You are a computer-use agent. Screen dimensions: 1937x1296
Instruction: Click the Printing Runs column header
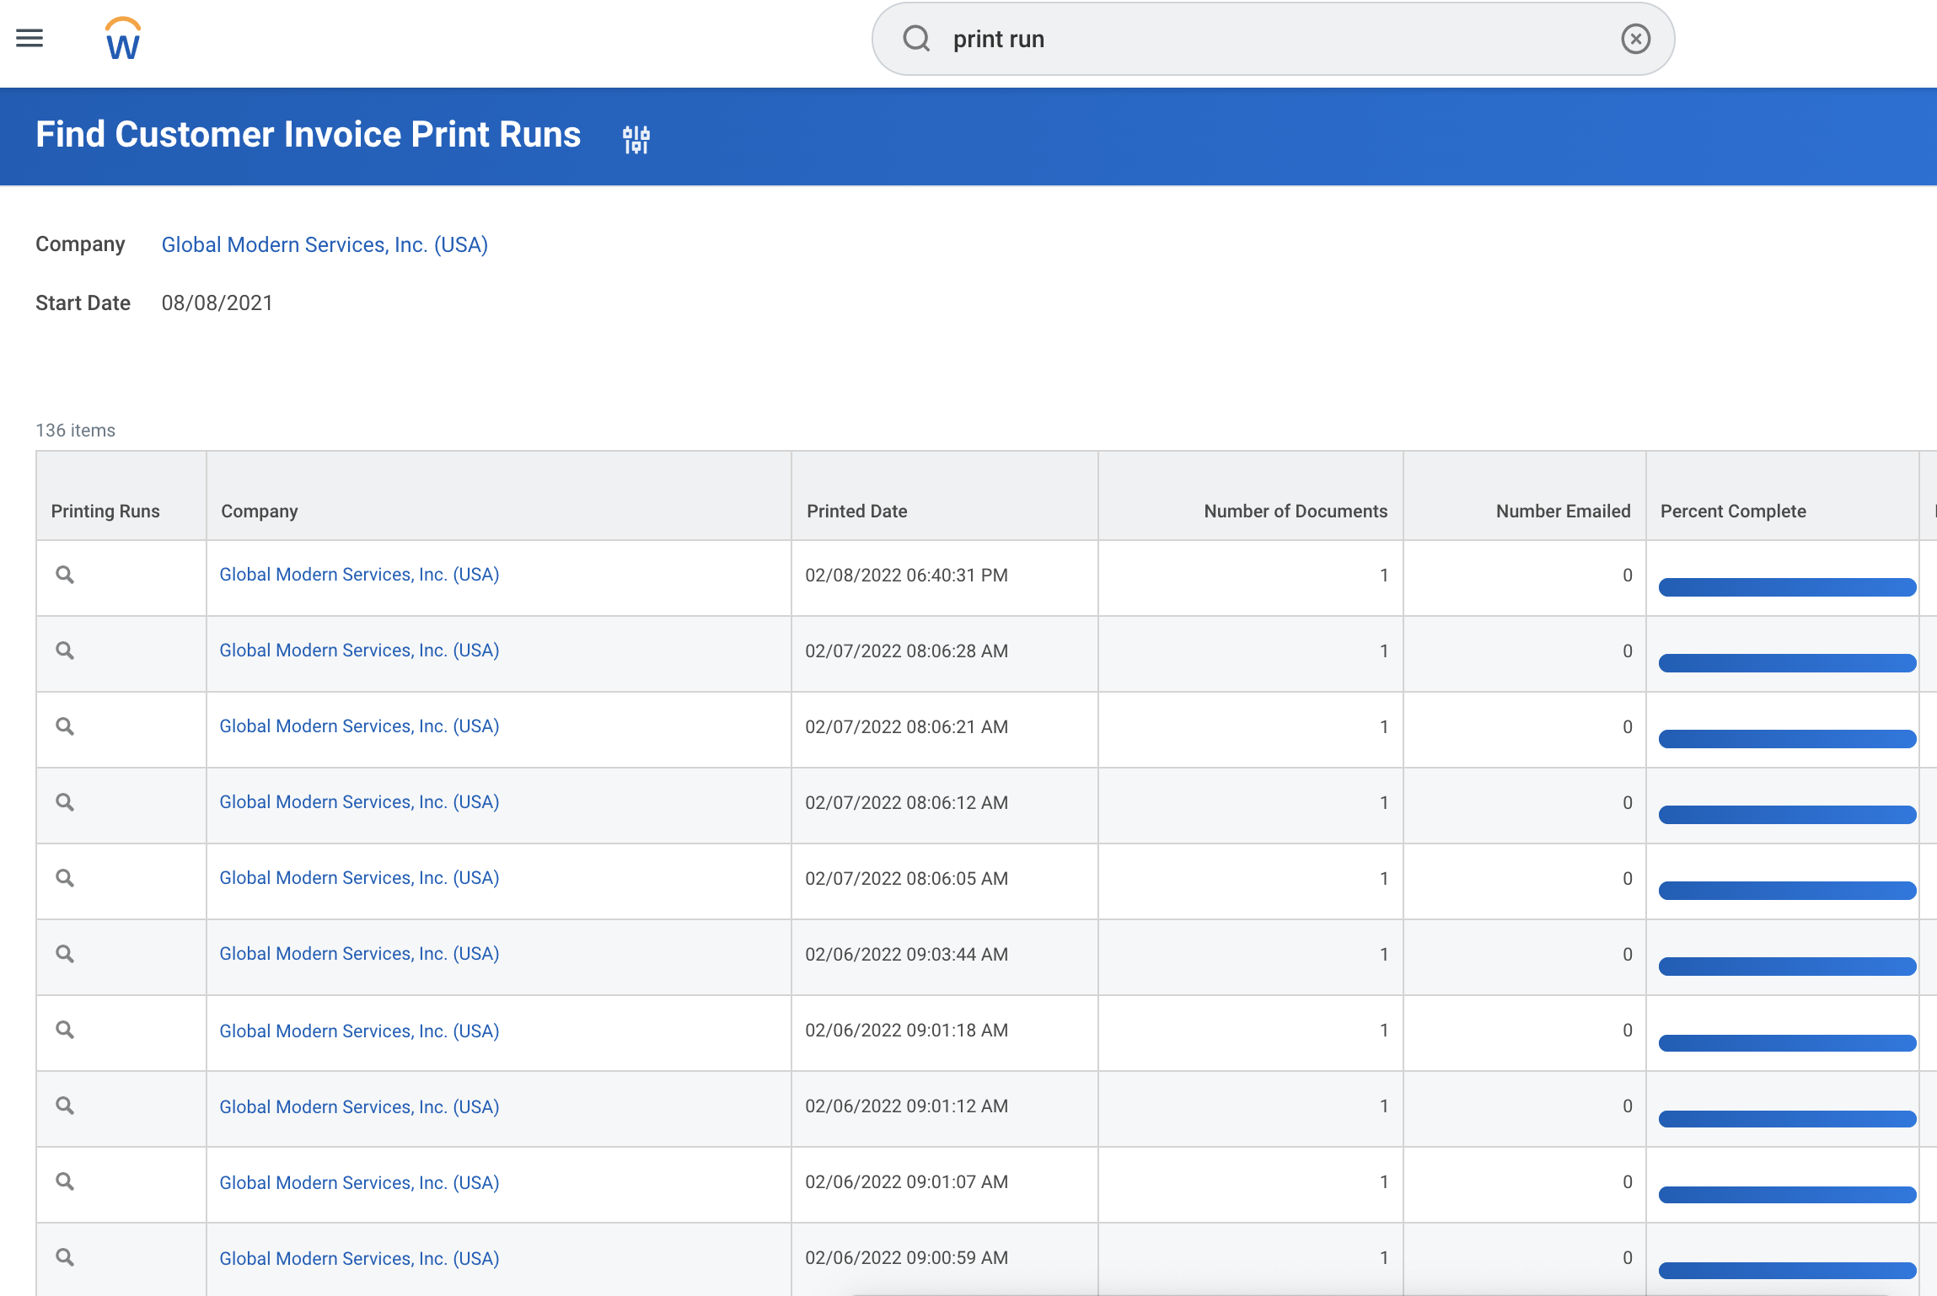105,511
